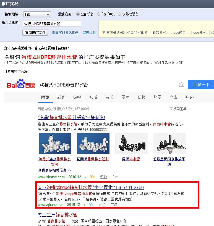Click text 您未购买该关键词,暂无实时展现排名数据!

tap(36, 48)
